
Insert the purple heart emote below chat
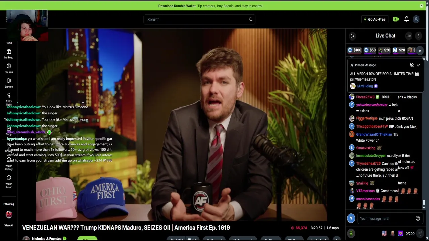coord(400,233)
